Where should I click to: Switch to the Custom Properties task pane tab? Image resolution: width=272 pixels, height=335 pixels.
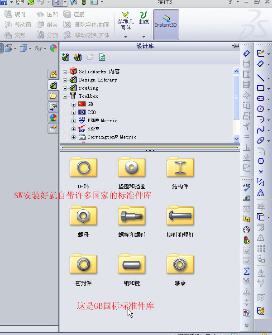[x=53, y=129]
